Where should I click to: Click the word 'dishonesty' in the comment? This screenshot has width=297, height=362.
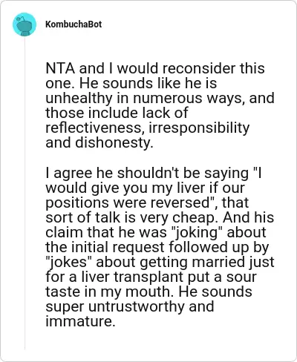112,143
